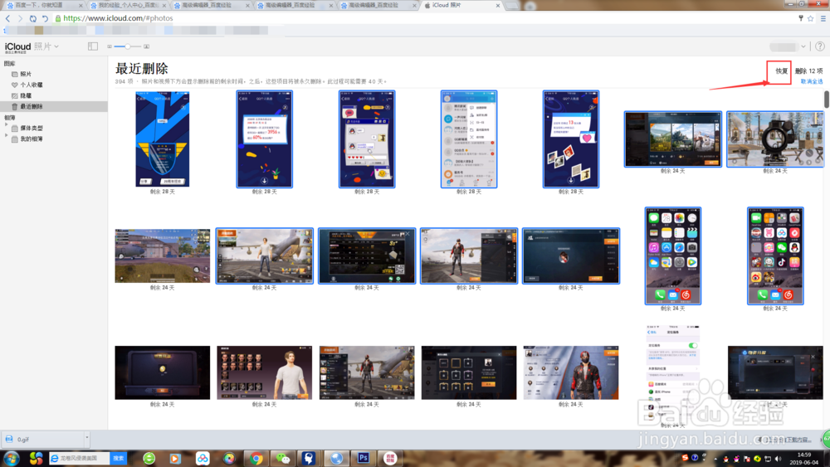830x467 pixels.
Task: Select the character face selection thumbnail
Action: (265, 373)
